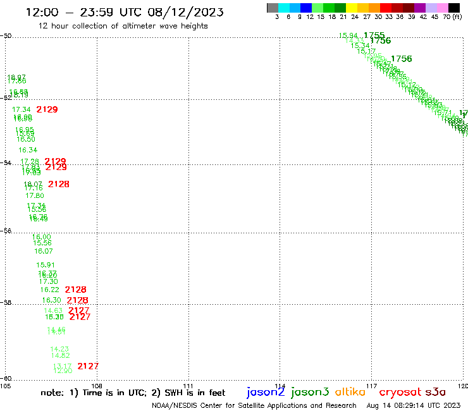This screenshot has width=468, height=411.
Task: Click the lavender swatch in the color scale
Action: [x=431, y=8]
